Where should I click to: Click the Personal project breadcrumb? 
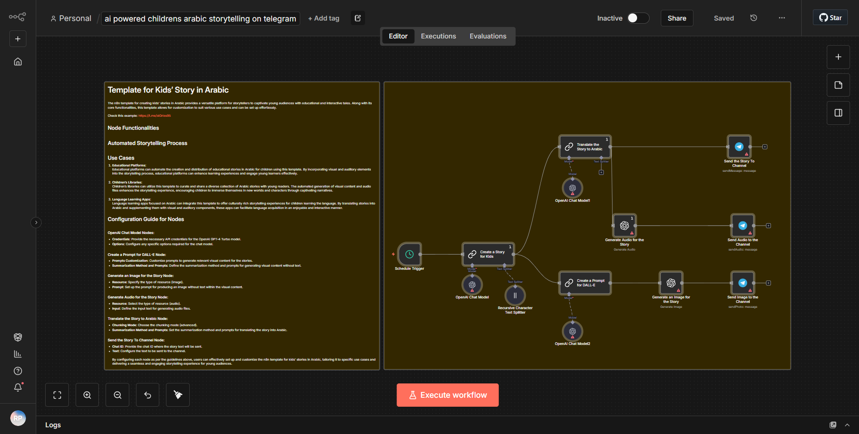click(71, 18)
